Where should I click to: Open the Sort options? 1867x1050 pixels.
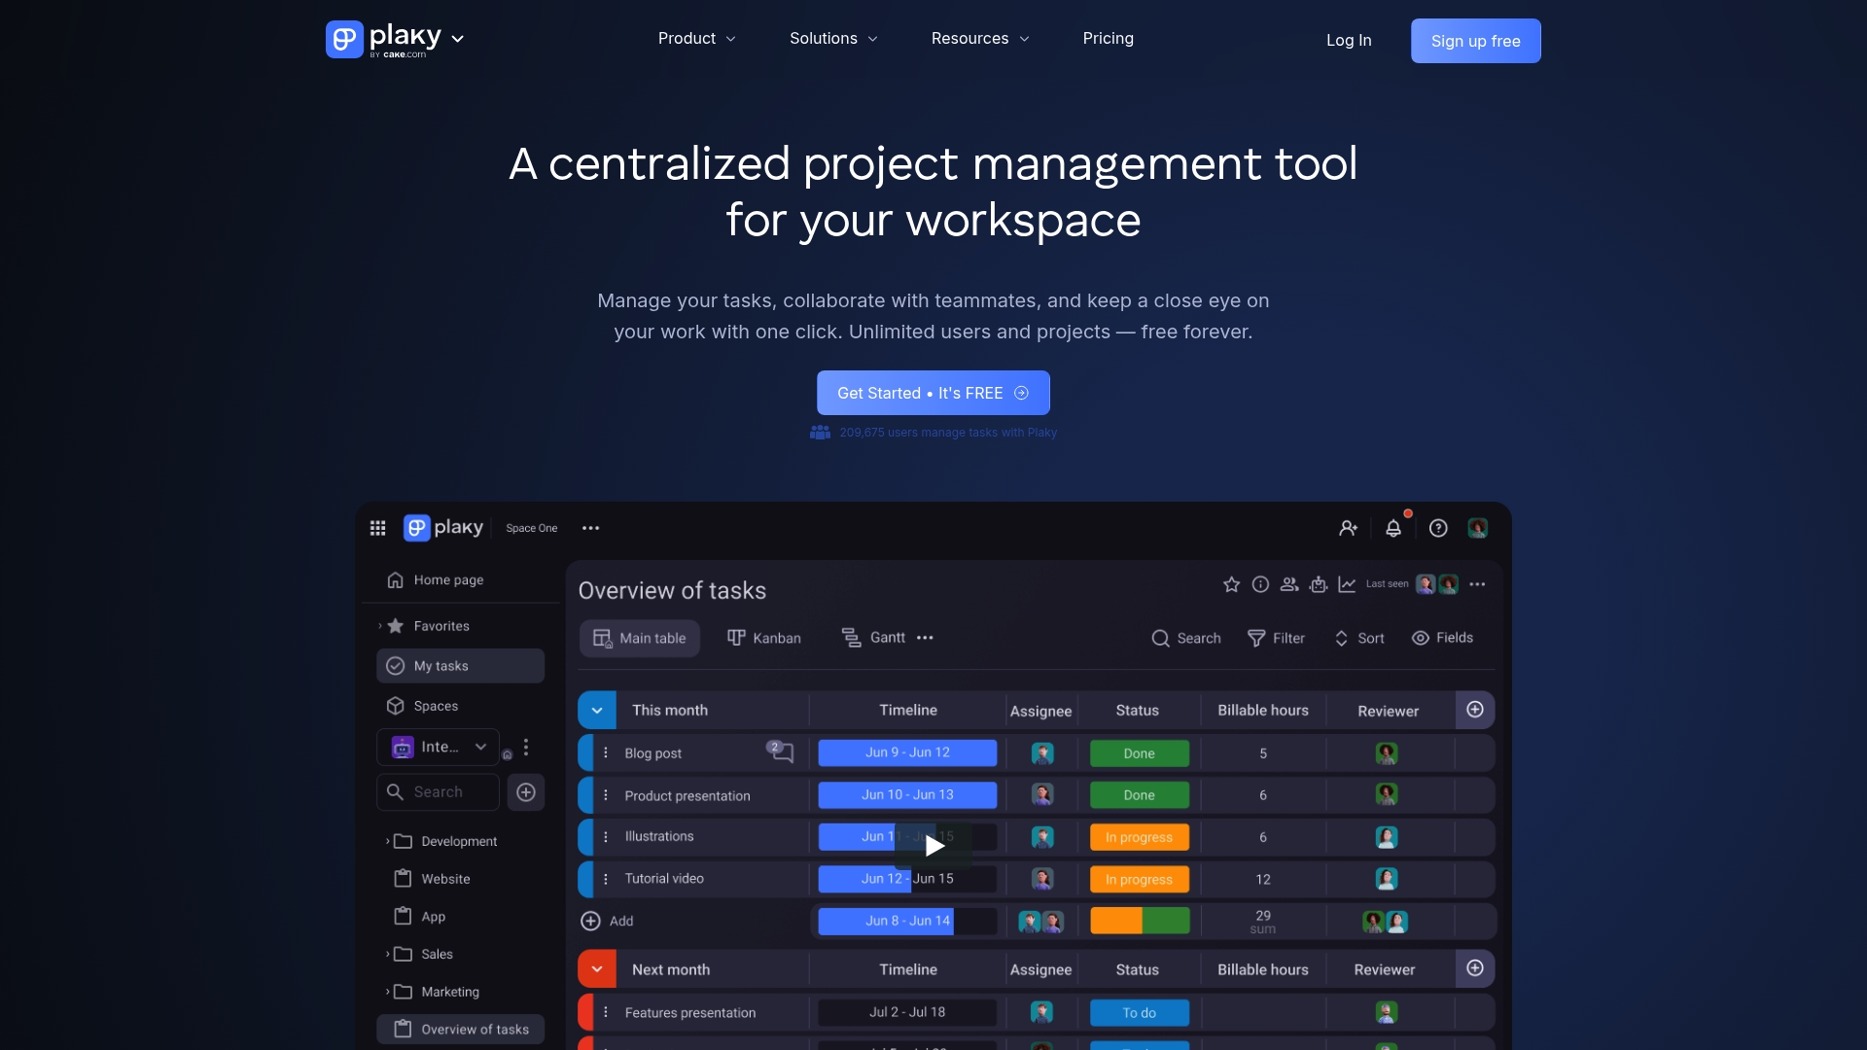tap(1359, 638)
